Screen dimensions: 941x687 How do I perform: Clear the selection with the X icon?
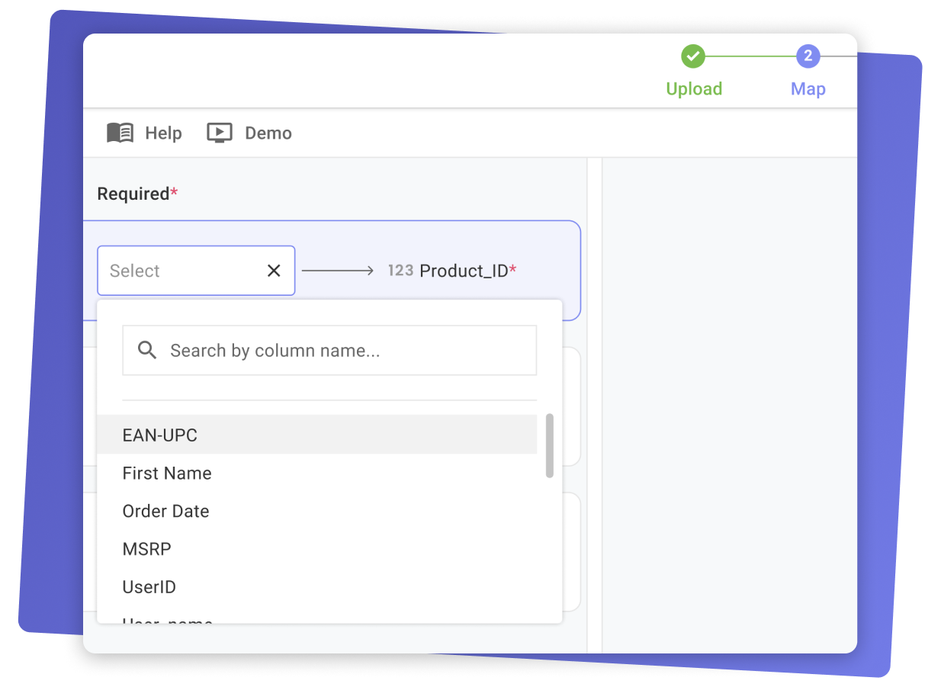pyautogui.click(x=274, y=270)
